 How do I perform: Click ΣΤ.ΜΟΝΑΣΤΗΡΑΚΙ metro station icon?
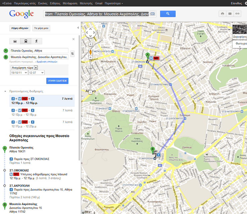[136, 109]
